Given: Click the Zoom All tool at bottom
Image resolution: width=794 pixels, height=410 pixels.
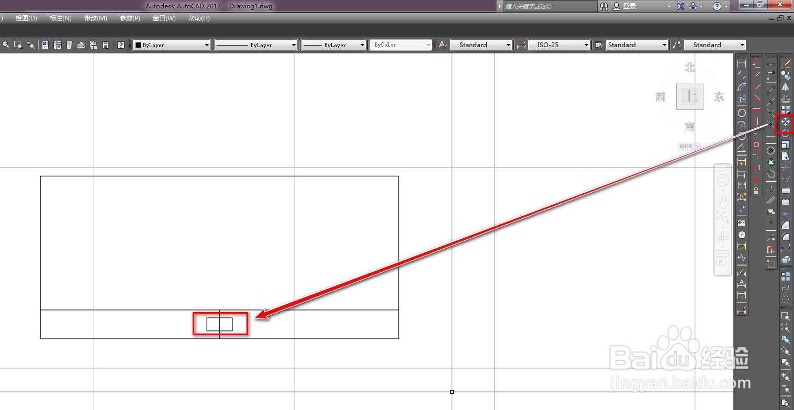Looking at the screenshot, I should (x=786, y=402).
